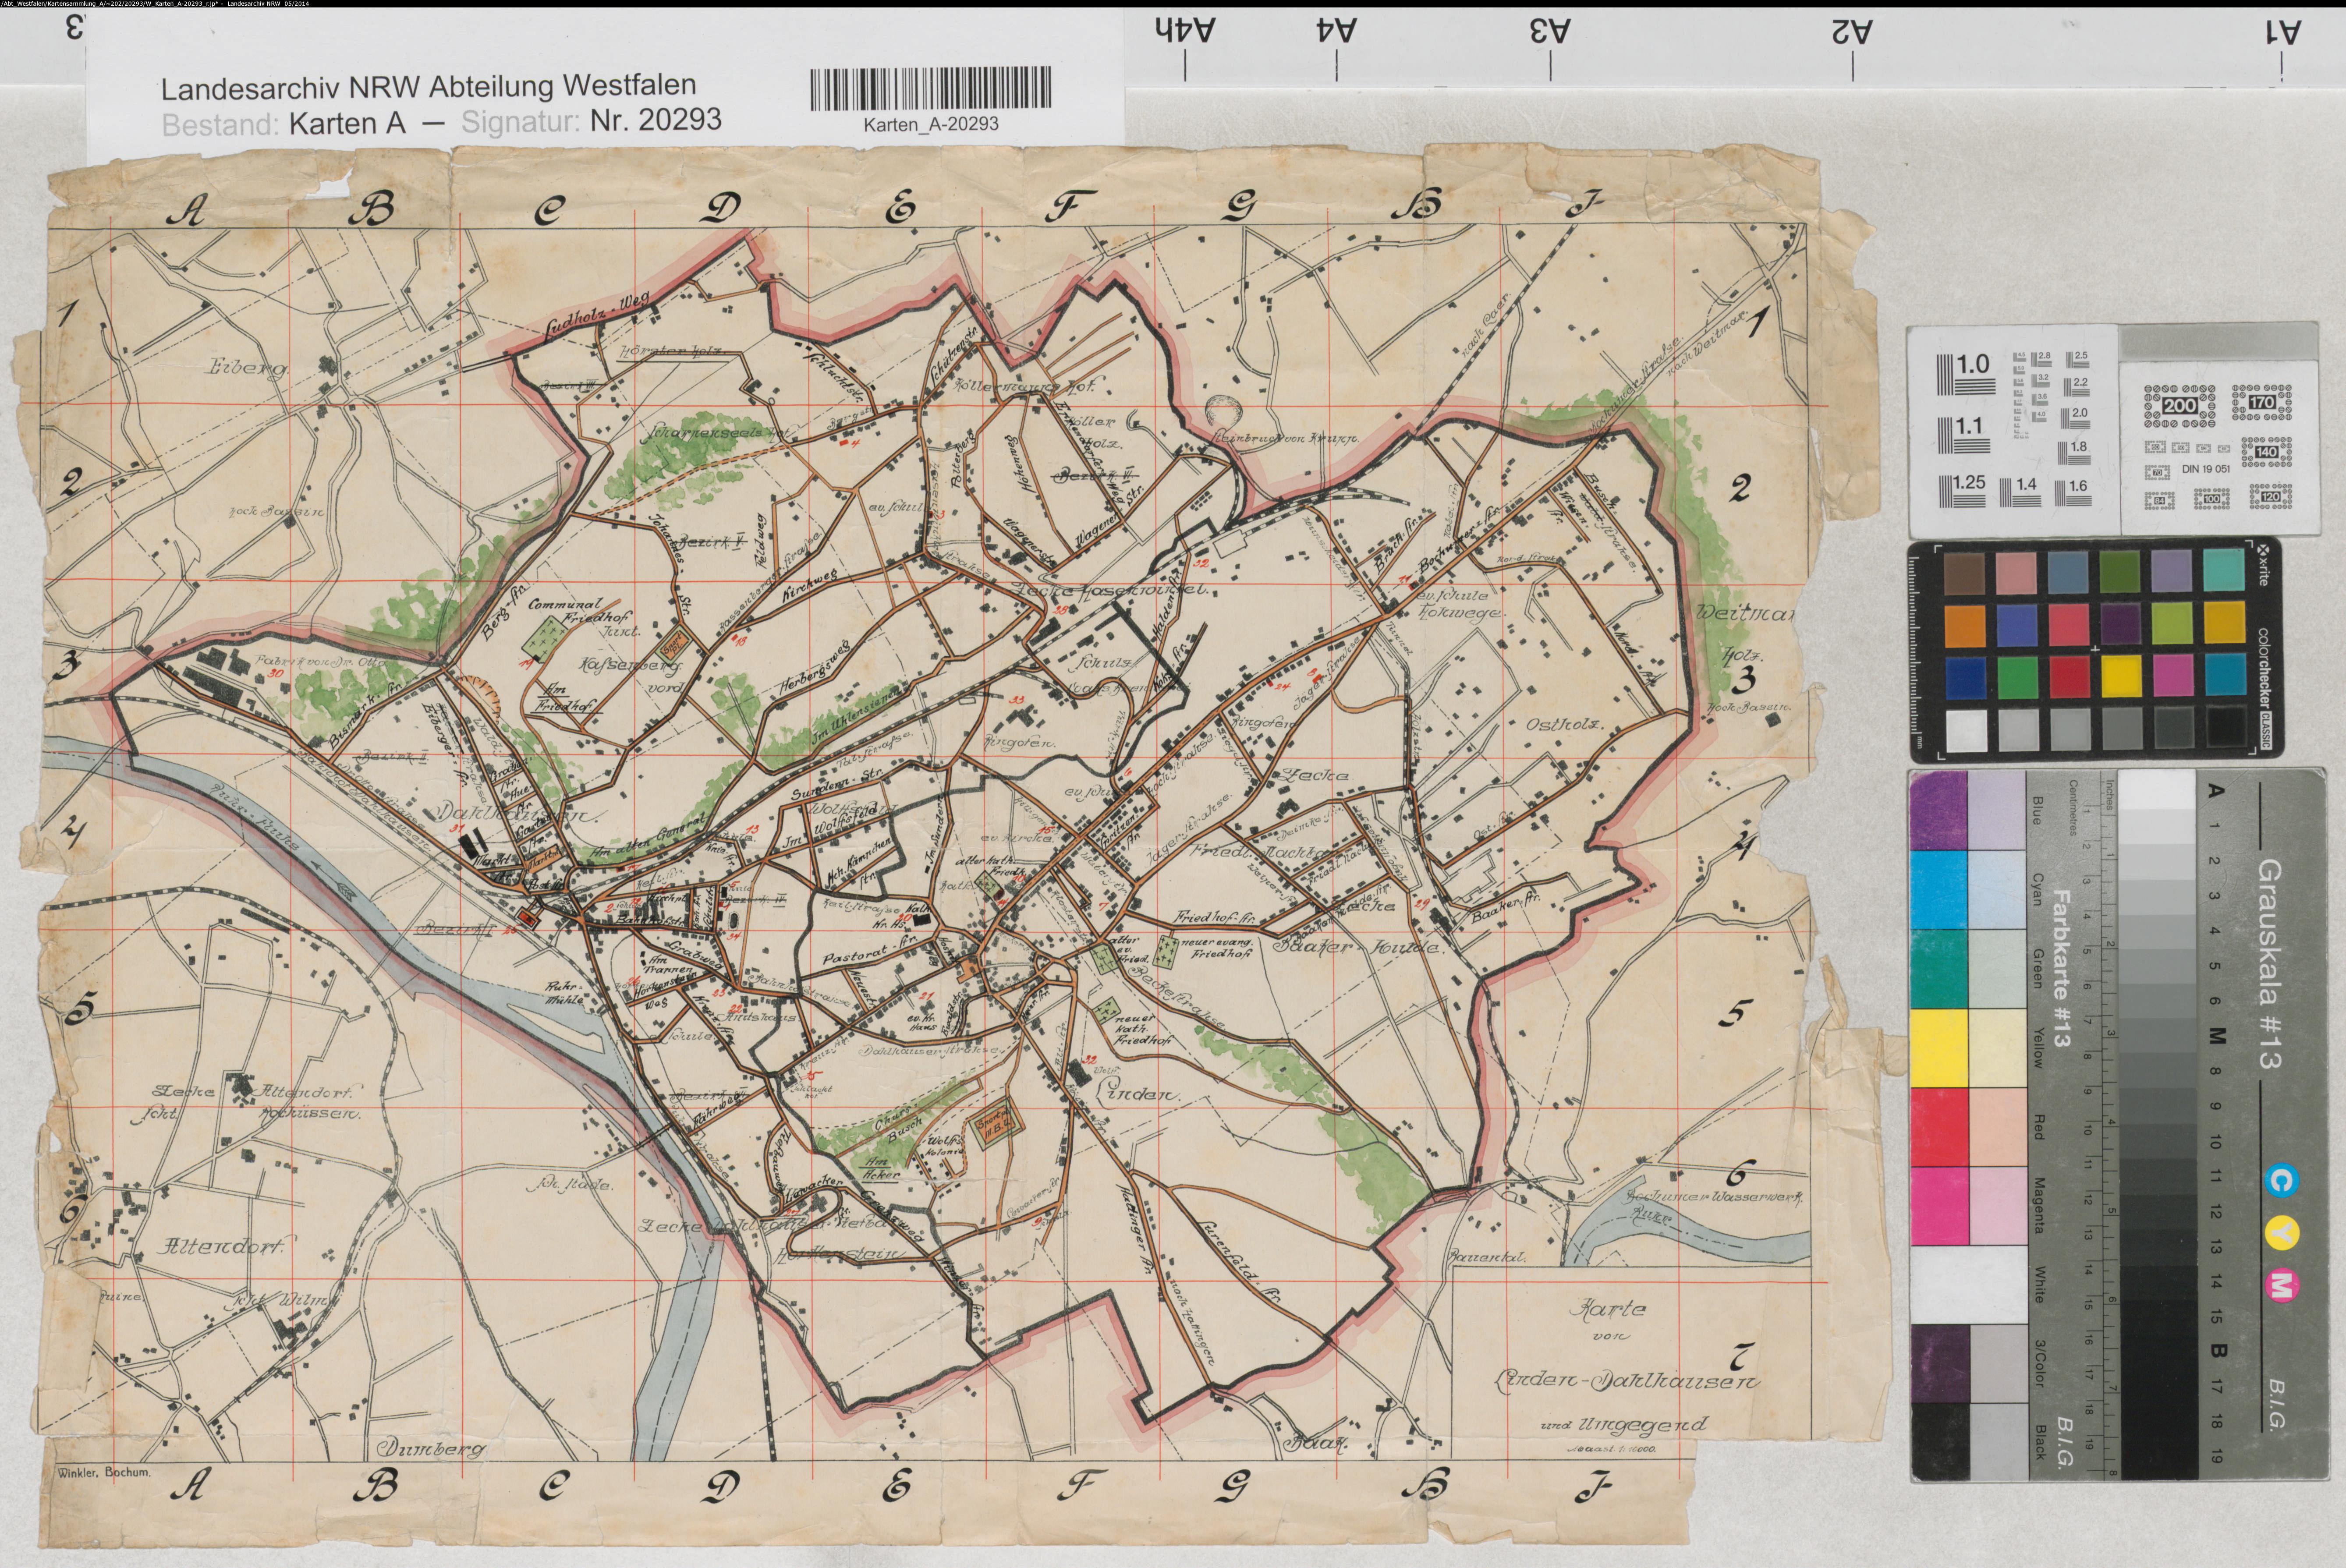Click the A4 paper size marker
The image size is (2346, 1568).
point(1337,32)
